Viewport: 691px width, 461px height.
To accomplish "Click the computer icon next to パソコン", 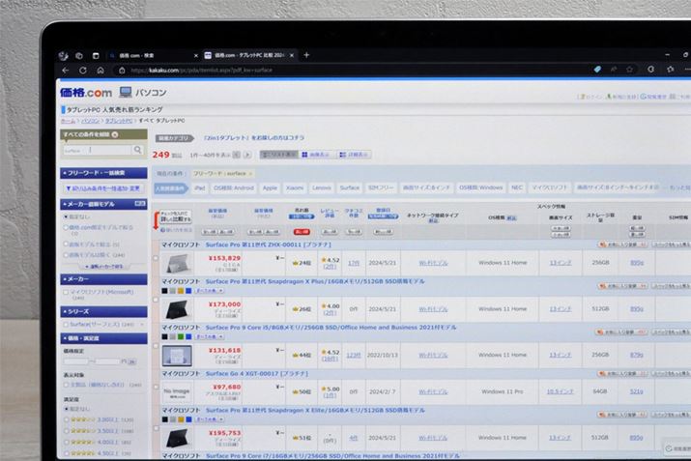I will pyautogui.click(x=126, y=92).
